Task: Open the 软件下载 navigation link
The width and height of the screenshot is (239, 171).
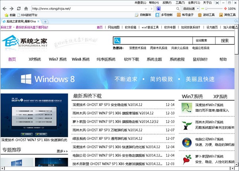Action: pyautogui.click(x=131, y=59)
